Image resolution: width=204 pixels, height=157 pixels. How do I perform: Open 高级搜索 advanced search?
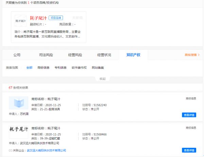click(190, 55)
